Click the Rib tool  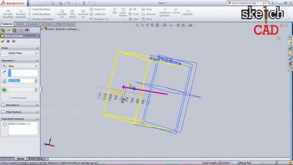point(133,9)
